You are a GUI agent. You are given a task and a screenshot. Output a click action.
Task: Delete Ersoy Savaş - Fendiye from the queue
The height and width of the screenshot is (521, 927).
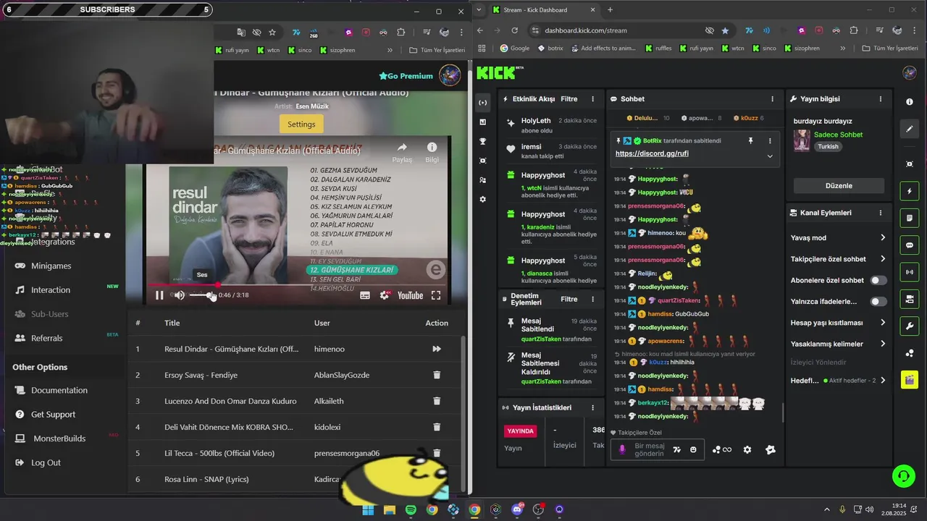coord(437,375)
